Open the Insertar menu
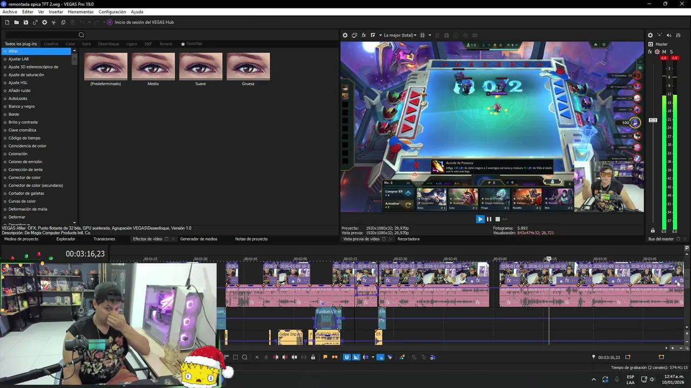The image size is (691, 388). tap(56, 12)
